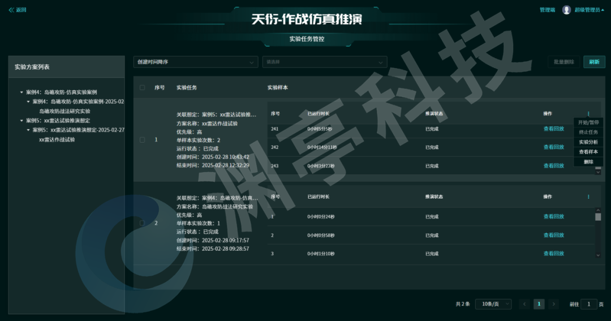This screenshot has height=321, width=611.
Task: Click scroll-down arrow of task 2 sample list
Action: click(x=598, y=255)
